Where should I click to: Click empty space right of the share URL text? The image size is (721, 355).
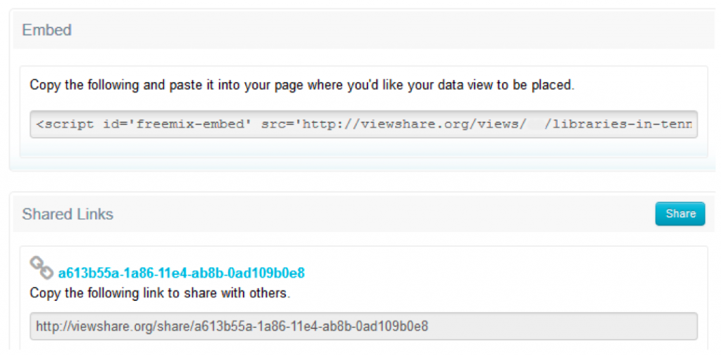[563, 326]
